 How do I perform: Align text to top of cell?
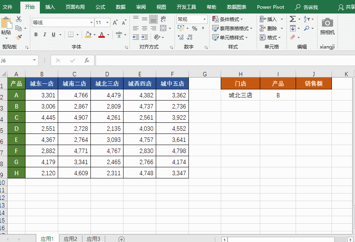(x=136, y=19)
